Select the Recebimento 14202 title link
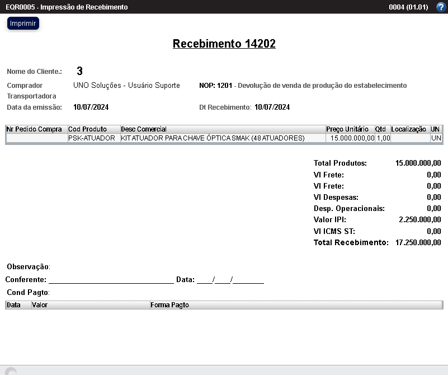The height and width of the screenshot is (375, 448). pyautogui.click(x=224, y=43)
